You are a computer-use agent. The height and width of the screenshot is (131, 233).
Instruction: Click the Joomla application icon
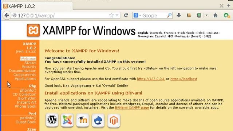pos(67,120)
